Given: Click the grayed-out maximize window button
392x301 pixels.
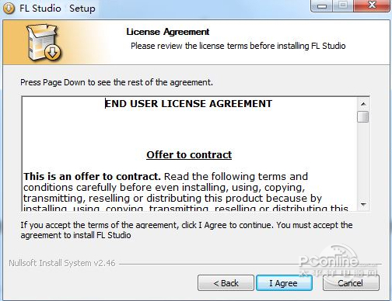Looking at the screenshot, I should point(343,5).
